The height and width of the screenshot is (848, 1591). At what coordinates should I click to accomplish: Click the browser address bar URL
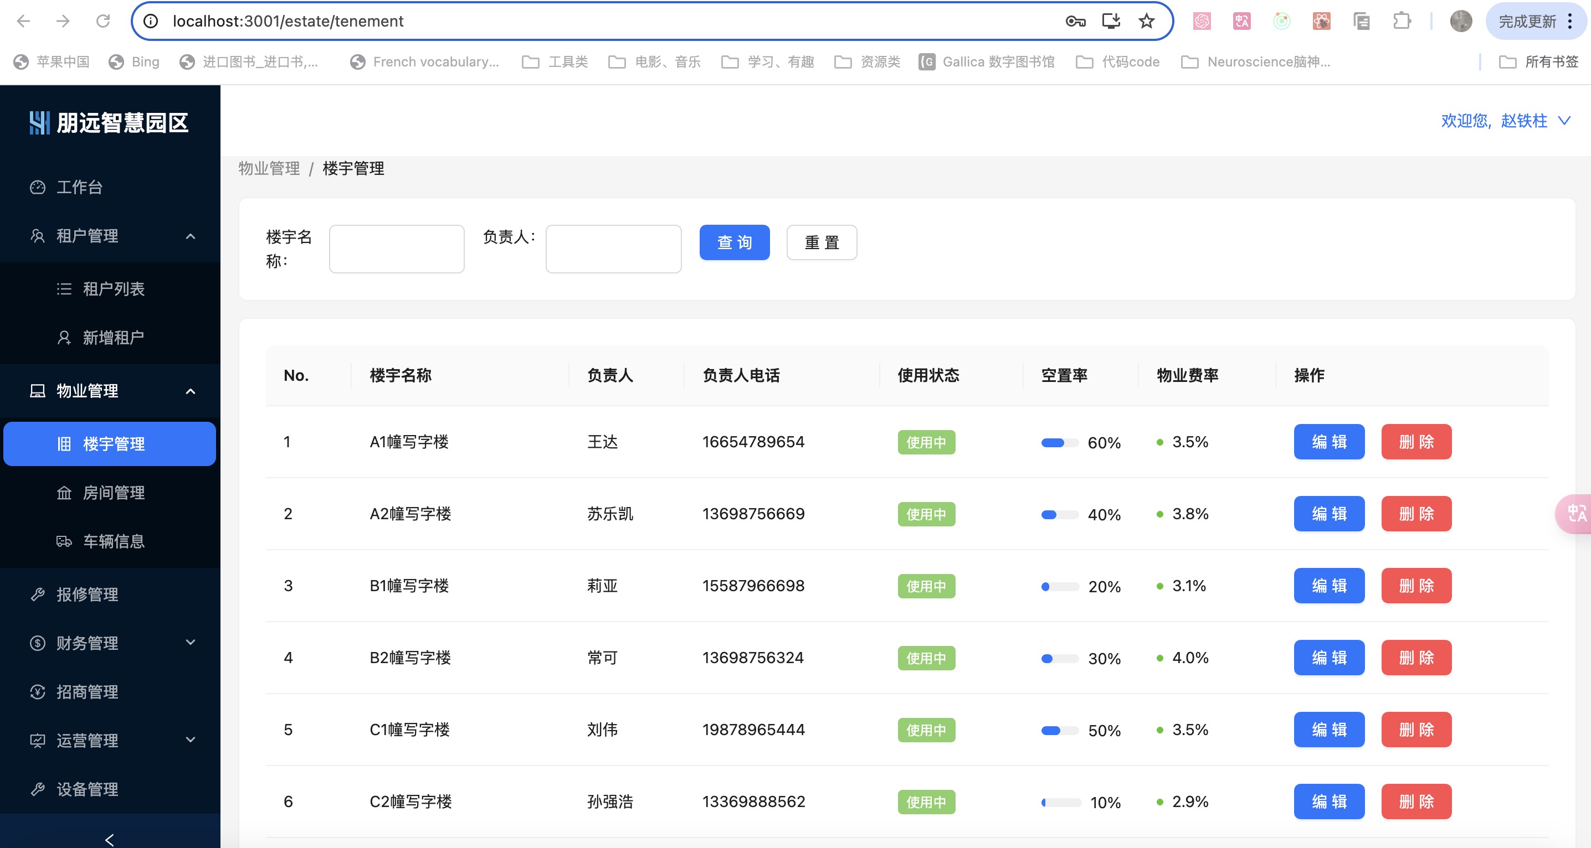coord(288,21)
